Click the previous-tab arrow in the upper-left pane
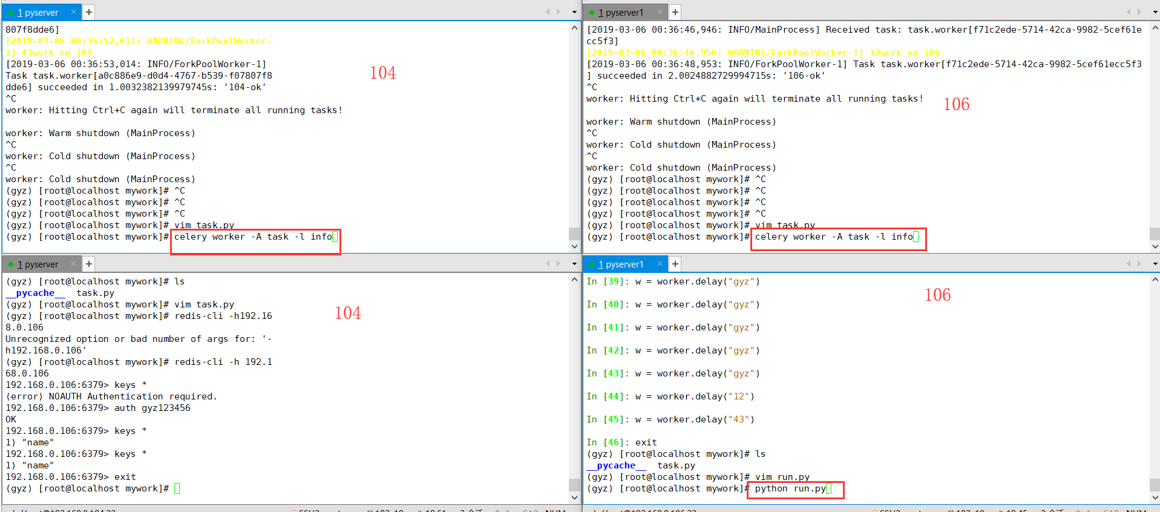 click(x=548, y=12)
